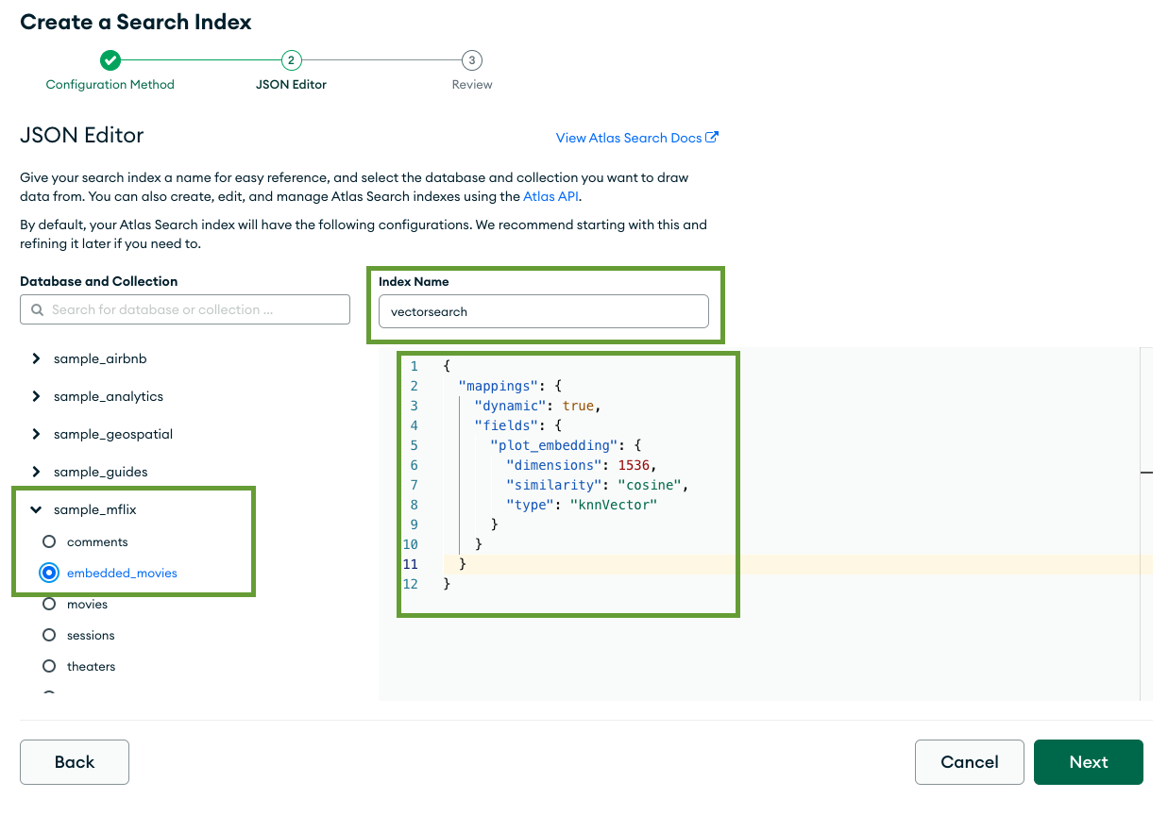Image resolution: width=1168 pixels, height=815 pixels.
Task: Click the embedded_movies collection label
Action: click(x=122, y=573)
